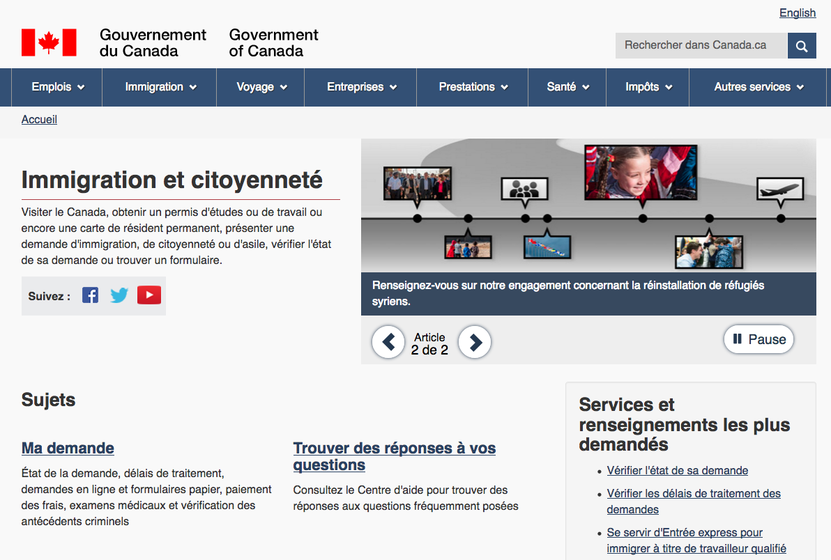This screenshot has height=560, width=831.
Task: Expand the Immigration dropdown menu
Action: [160, 87]
